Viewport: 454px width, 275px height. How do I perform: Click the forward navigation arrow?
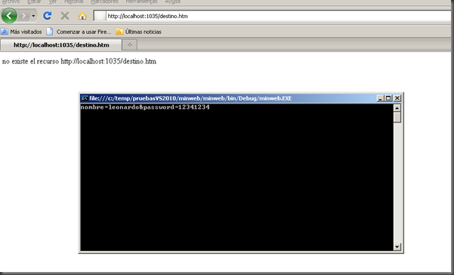[24, 16]
